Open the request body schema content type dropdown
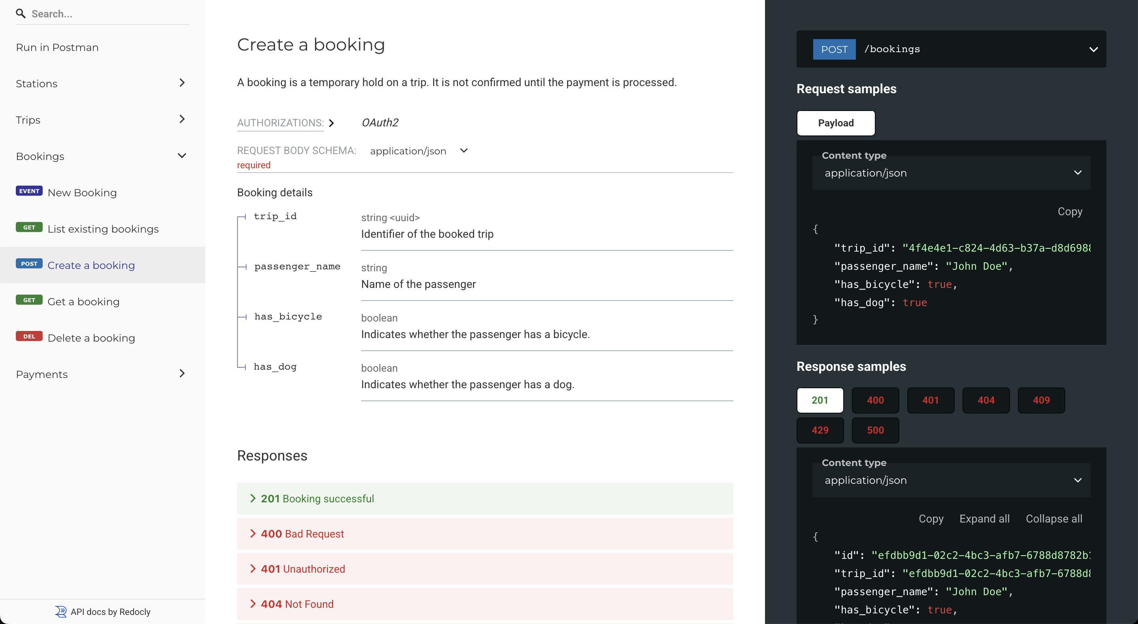 463,150
